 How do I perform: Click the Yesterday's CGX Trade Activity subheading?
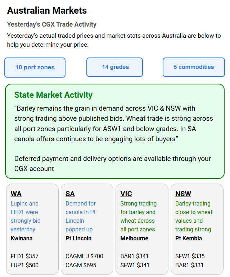pyautogui.click(x=52, y=24)
